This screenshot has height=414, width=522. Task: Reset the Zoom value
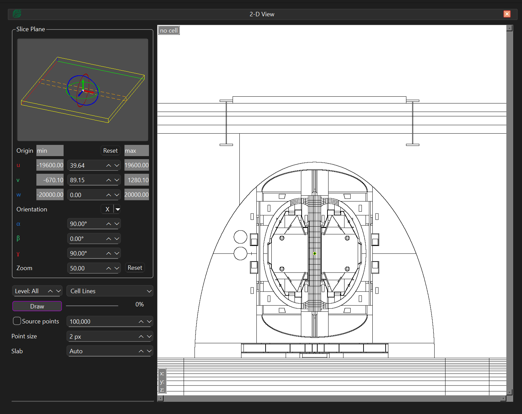pos(135,268)
